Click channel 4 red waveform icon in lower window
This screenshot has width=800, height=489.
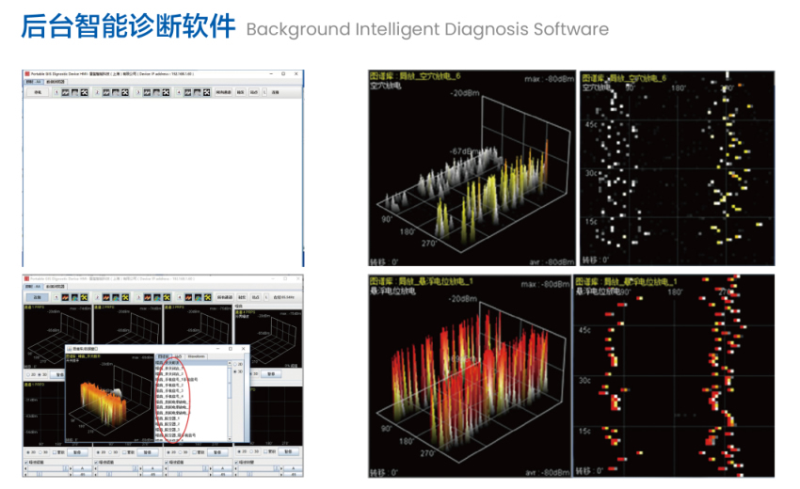(x=187, y=297)
